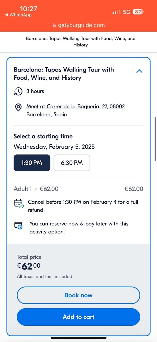
Task: Tap the battery indicator showing 82
Action: (138, 12)
